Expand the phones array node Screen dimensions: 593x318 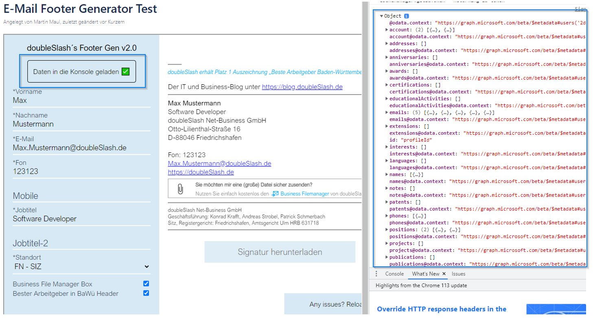[387, 216]
